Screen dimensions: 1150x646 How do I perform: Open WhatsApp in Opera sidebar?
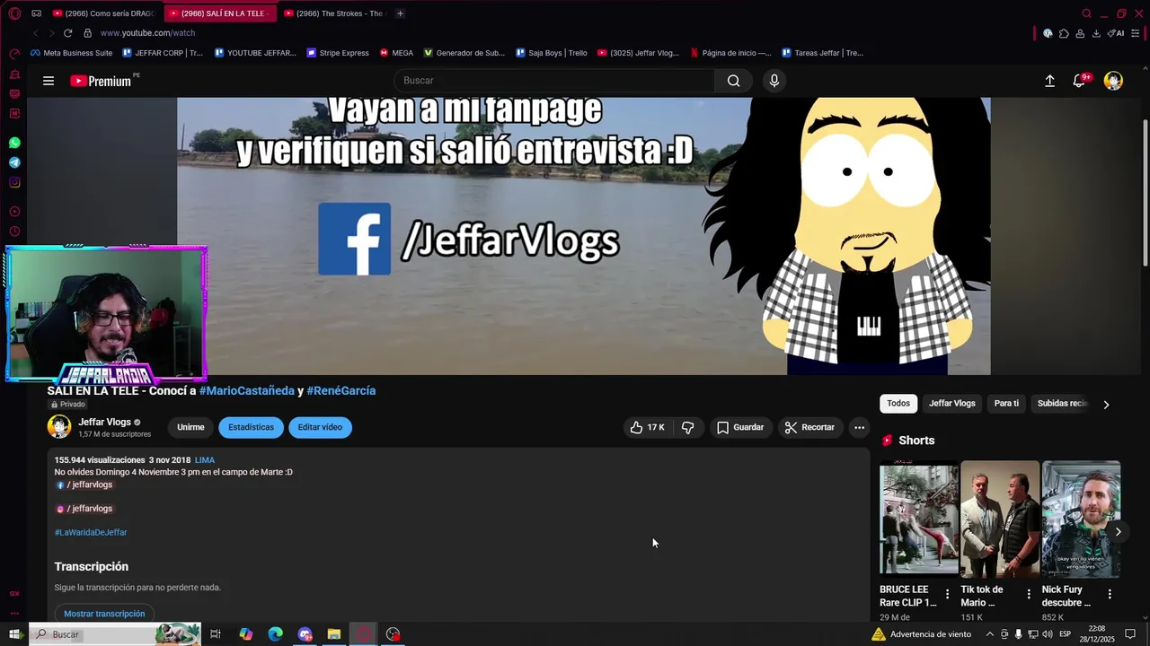point(14,143)
